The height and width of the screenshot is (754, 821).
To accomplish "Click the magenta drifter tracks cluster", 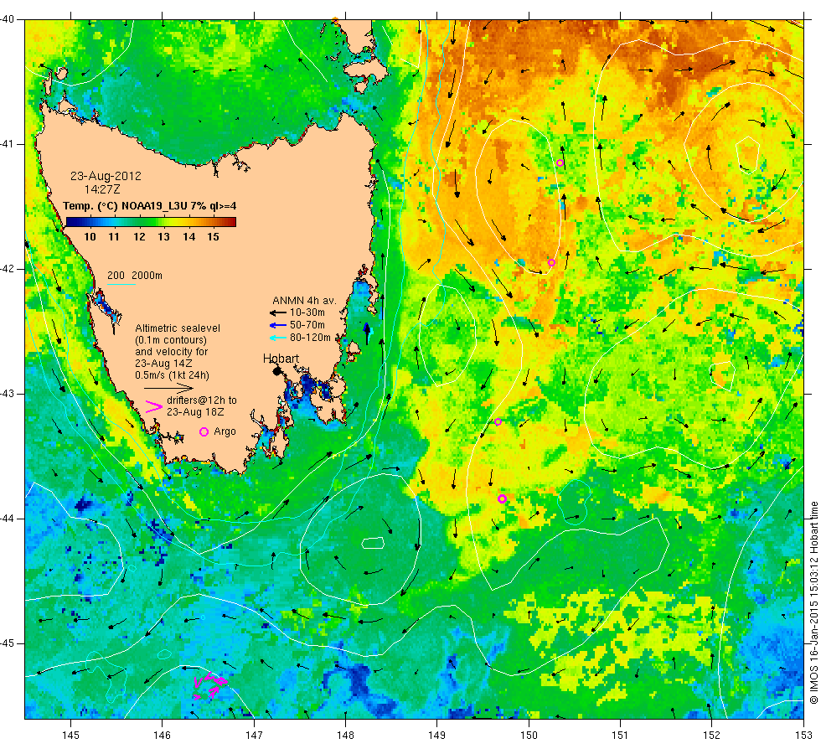I will click(210, 686).
